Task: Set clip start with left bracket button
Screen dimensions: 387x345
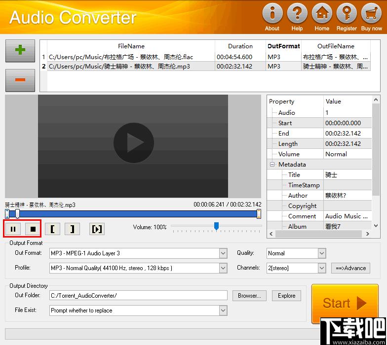Action: (52, 229)
